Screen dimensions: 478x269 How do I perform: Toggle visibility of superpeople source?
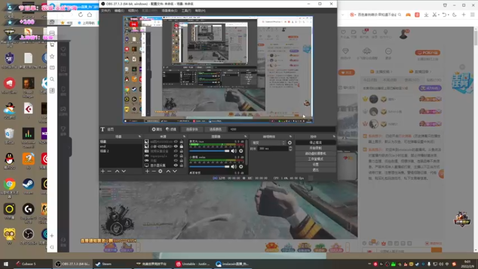point(176,156)
